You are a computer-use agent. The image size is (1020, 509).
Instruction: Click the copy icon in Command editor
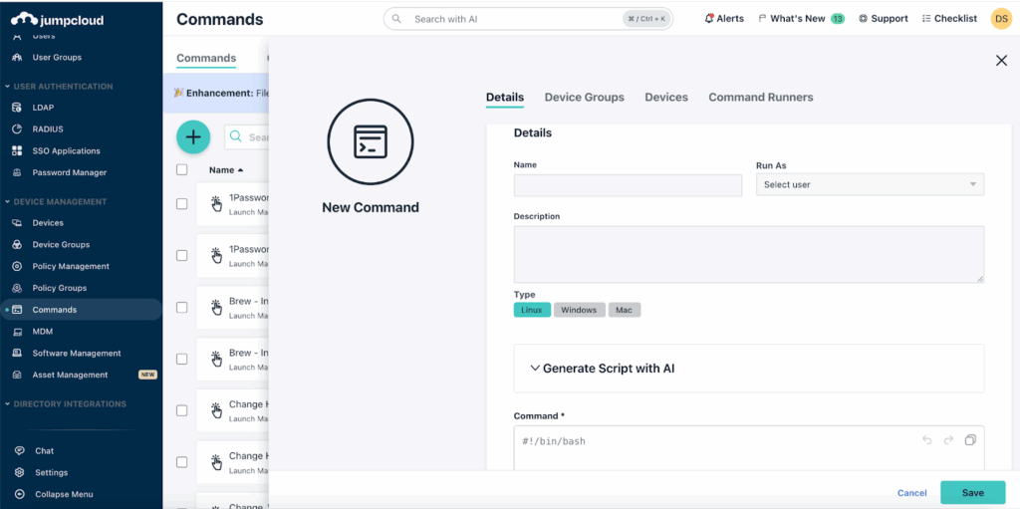pyautogui.click(x=970, y=440)
